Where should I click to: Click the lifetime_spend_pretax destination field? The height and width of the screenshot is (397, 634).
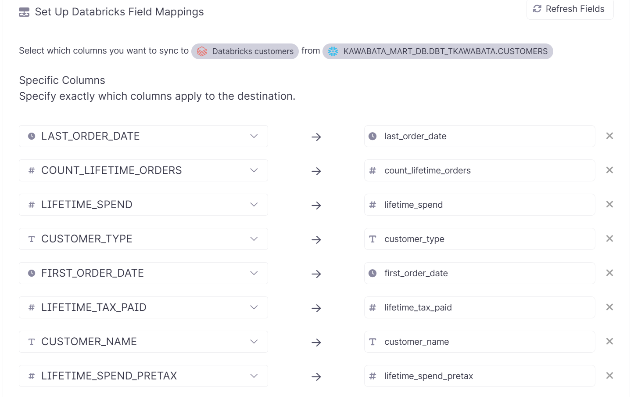click(479, 376)
